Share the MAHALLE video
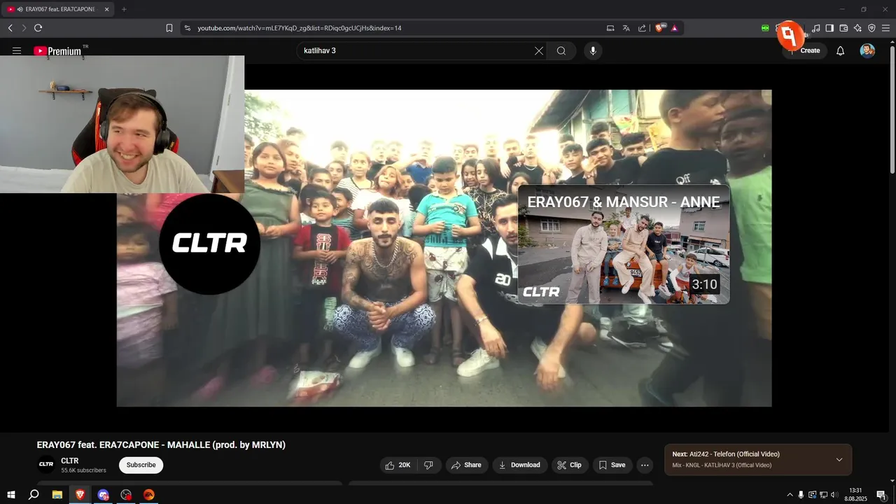Viewport: 896px width, 504px height. pos(466,465)
